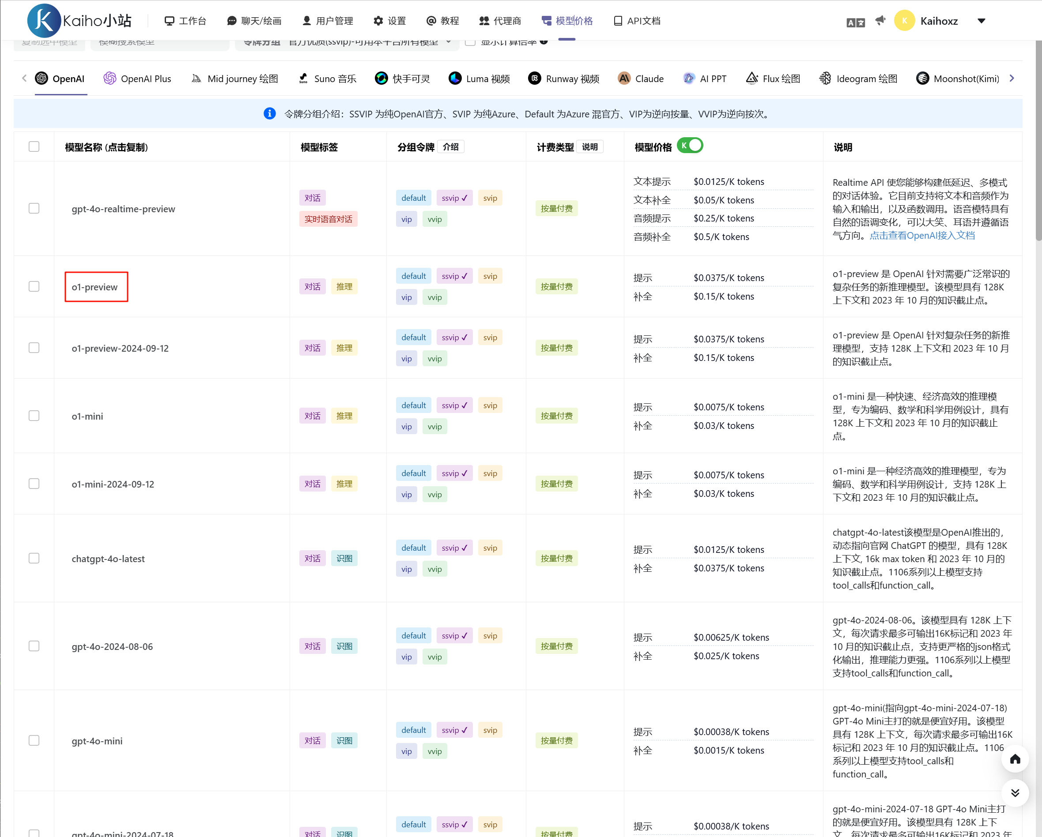Click the 说明 button beside 计费类型

[589, 147]
